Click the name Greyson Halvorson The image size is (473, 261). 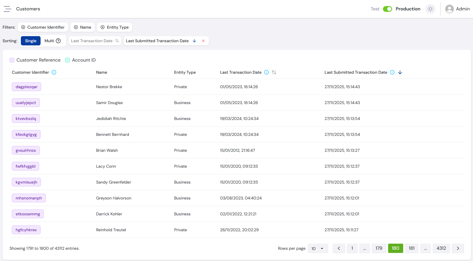pyautogui.click(x=114, y=198)
